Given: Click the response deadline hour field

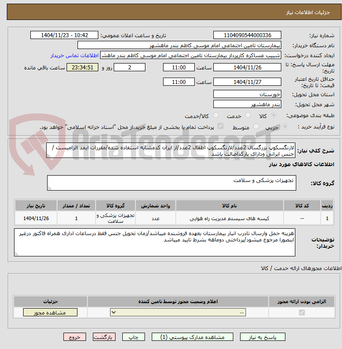Looking at the screenshot, I should click(178, 68).
